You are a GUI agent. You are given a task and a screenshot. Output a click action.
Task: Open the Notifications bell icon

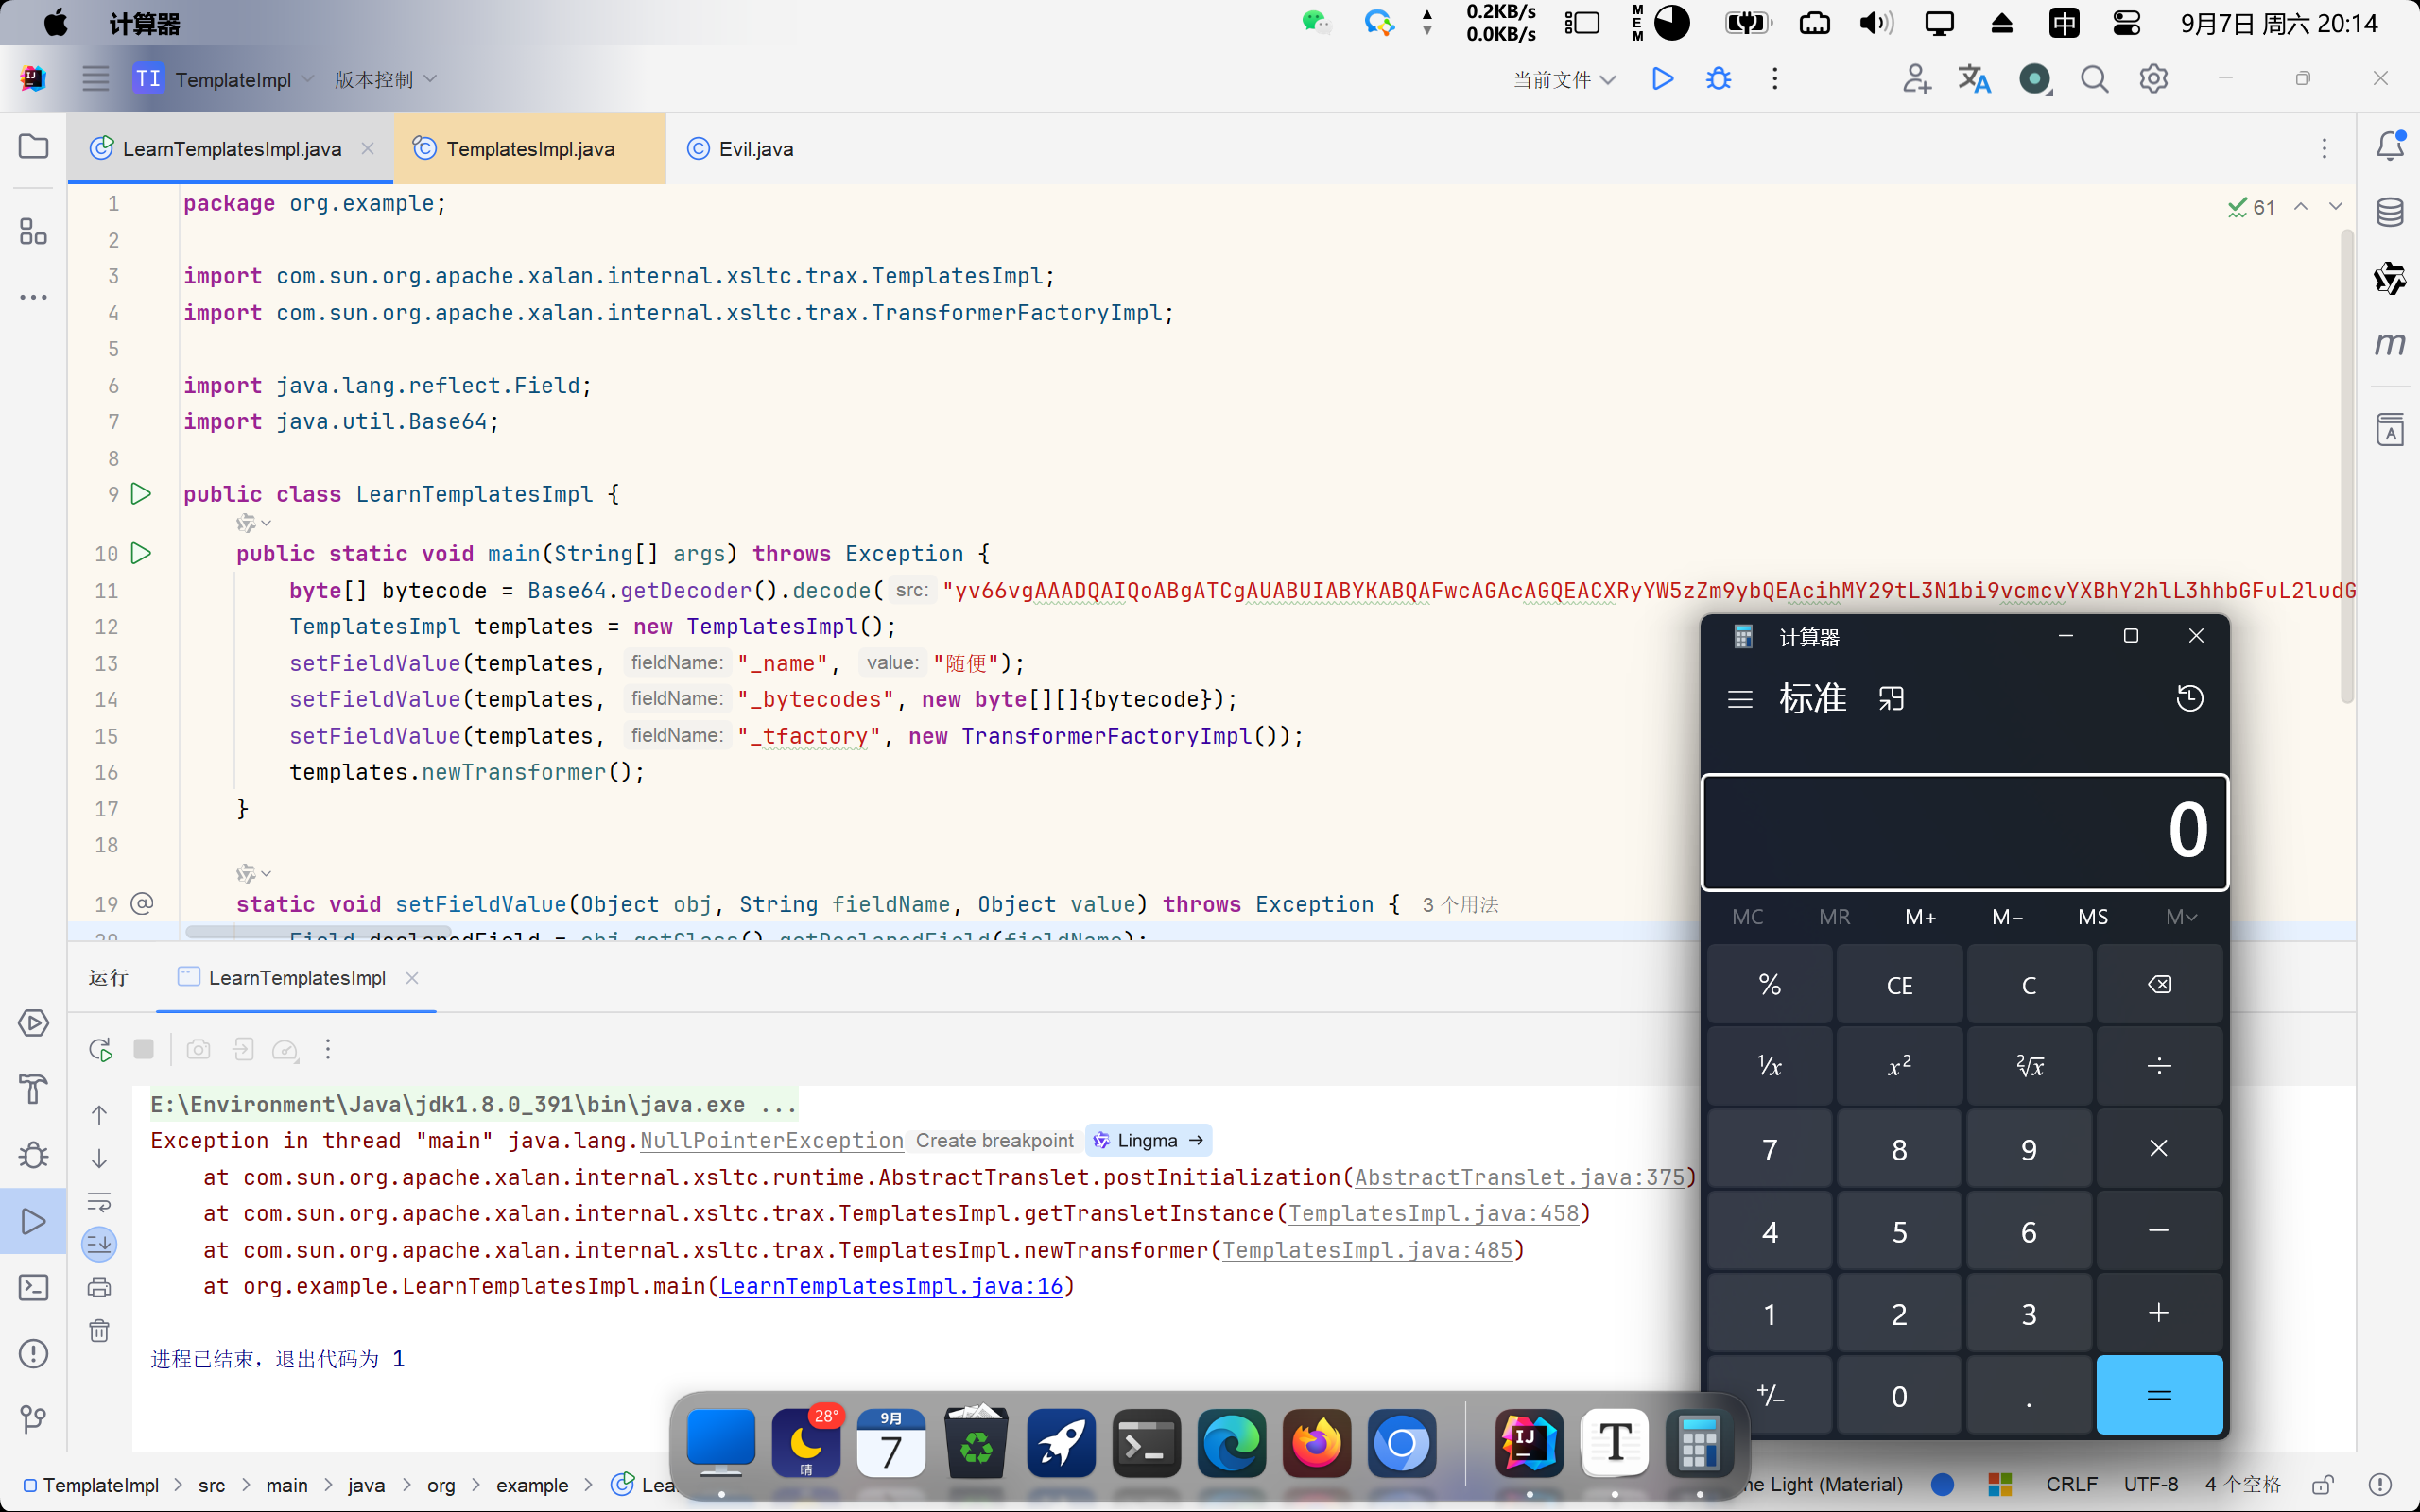pyautogui.click(x=2390, y=146)
